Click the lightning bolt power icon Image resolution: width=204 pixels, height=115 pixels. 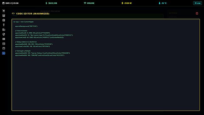pos(122,3)
